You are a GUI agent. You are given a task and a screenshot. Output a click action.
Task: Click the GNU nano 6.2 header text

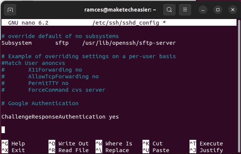tap(28, 23)
